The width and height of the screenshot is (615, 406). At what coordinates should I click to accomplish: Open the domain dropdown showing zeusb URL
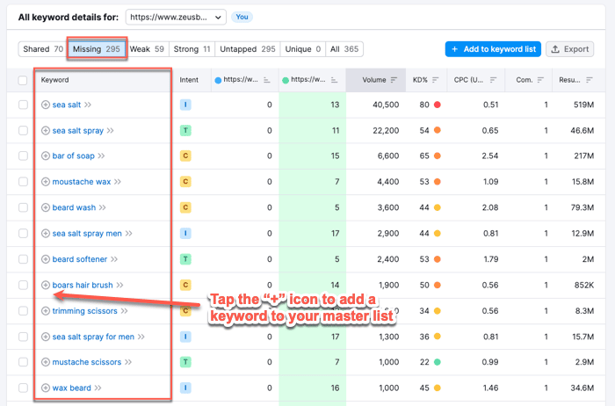[176, 17]
